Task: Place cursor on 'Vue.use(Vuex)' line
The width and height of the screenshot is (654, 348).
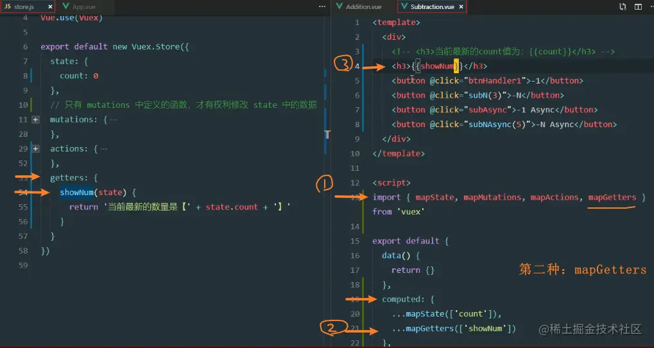Action: [x=72, y=17]
